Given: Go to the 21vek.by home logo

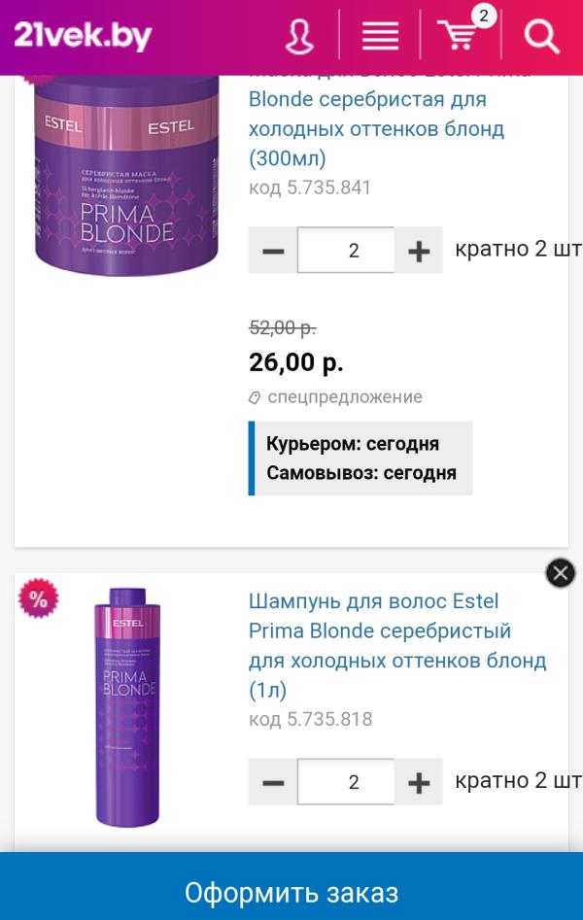Looking at the screenshot, I should click(84, 37).
